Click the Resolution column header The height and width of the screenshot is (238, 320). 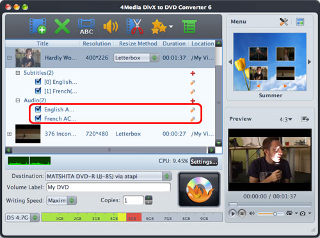[97, 44]
